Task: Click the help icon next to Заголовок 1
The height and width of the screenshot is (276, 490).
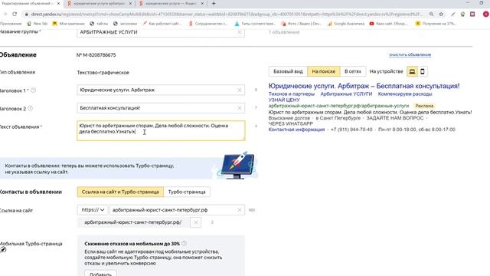Action: click(33, 90)
